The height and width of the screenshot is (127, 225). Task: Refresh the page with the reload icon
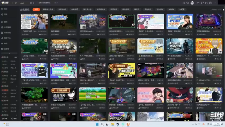[x=16, y=3]
